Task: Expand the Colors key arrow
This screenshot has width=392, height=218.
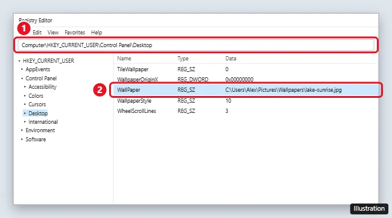Action: click(x=25, y=96)
